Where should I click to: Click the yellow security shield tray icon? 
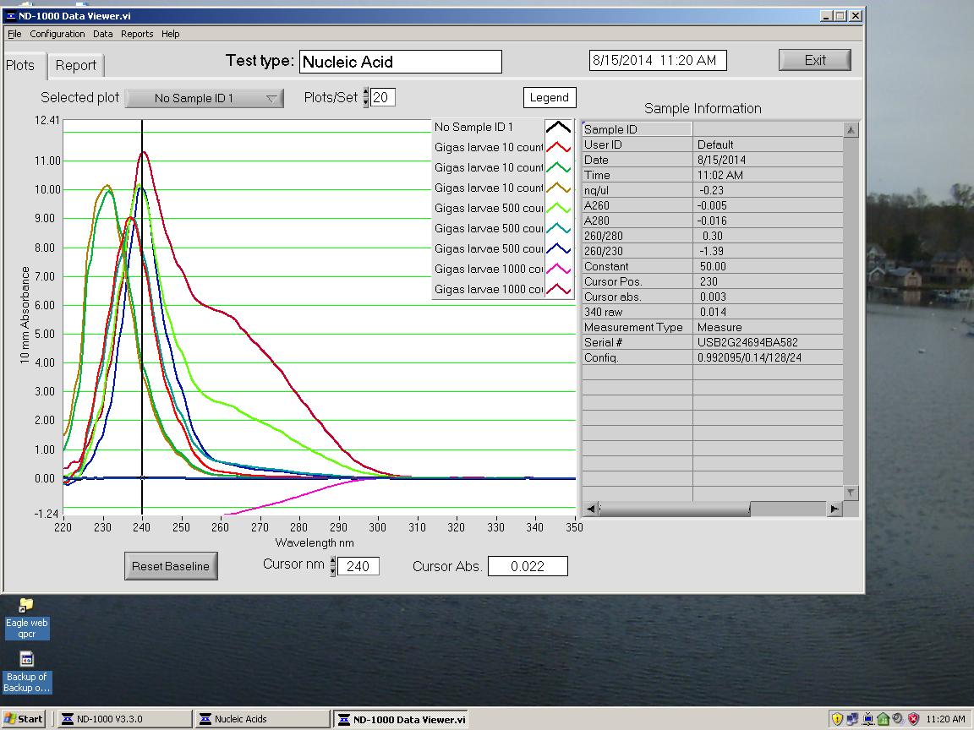838,719
